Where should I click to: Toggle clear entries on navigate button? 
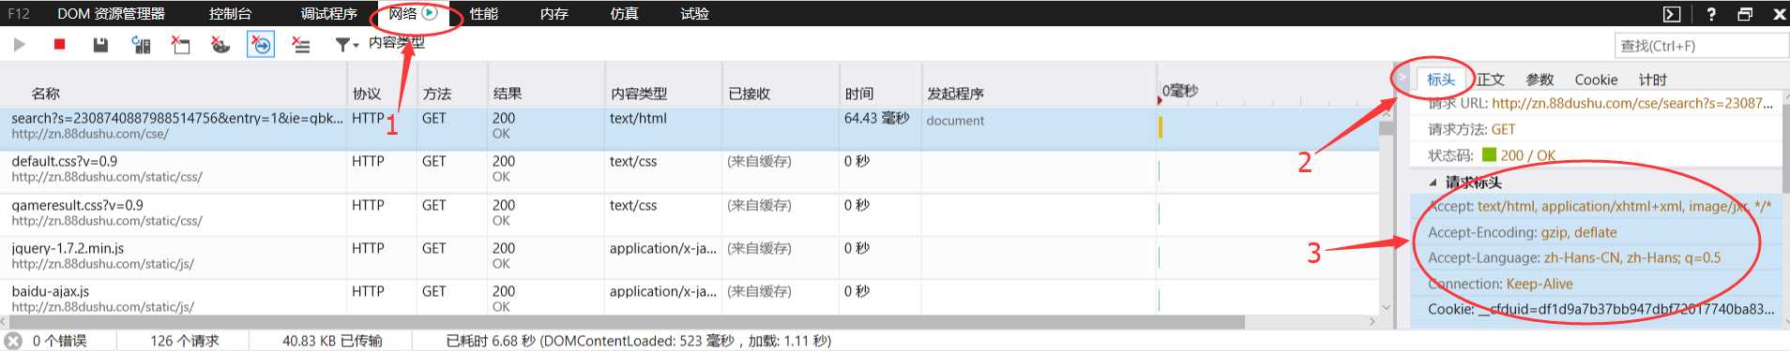261,44
